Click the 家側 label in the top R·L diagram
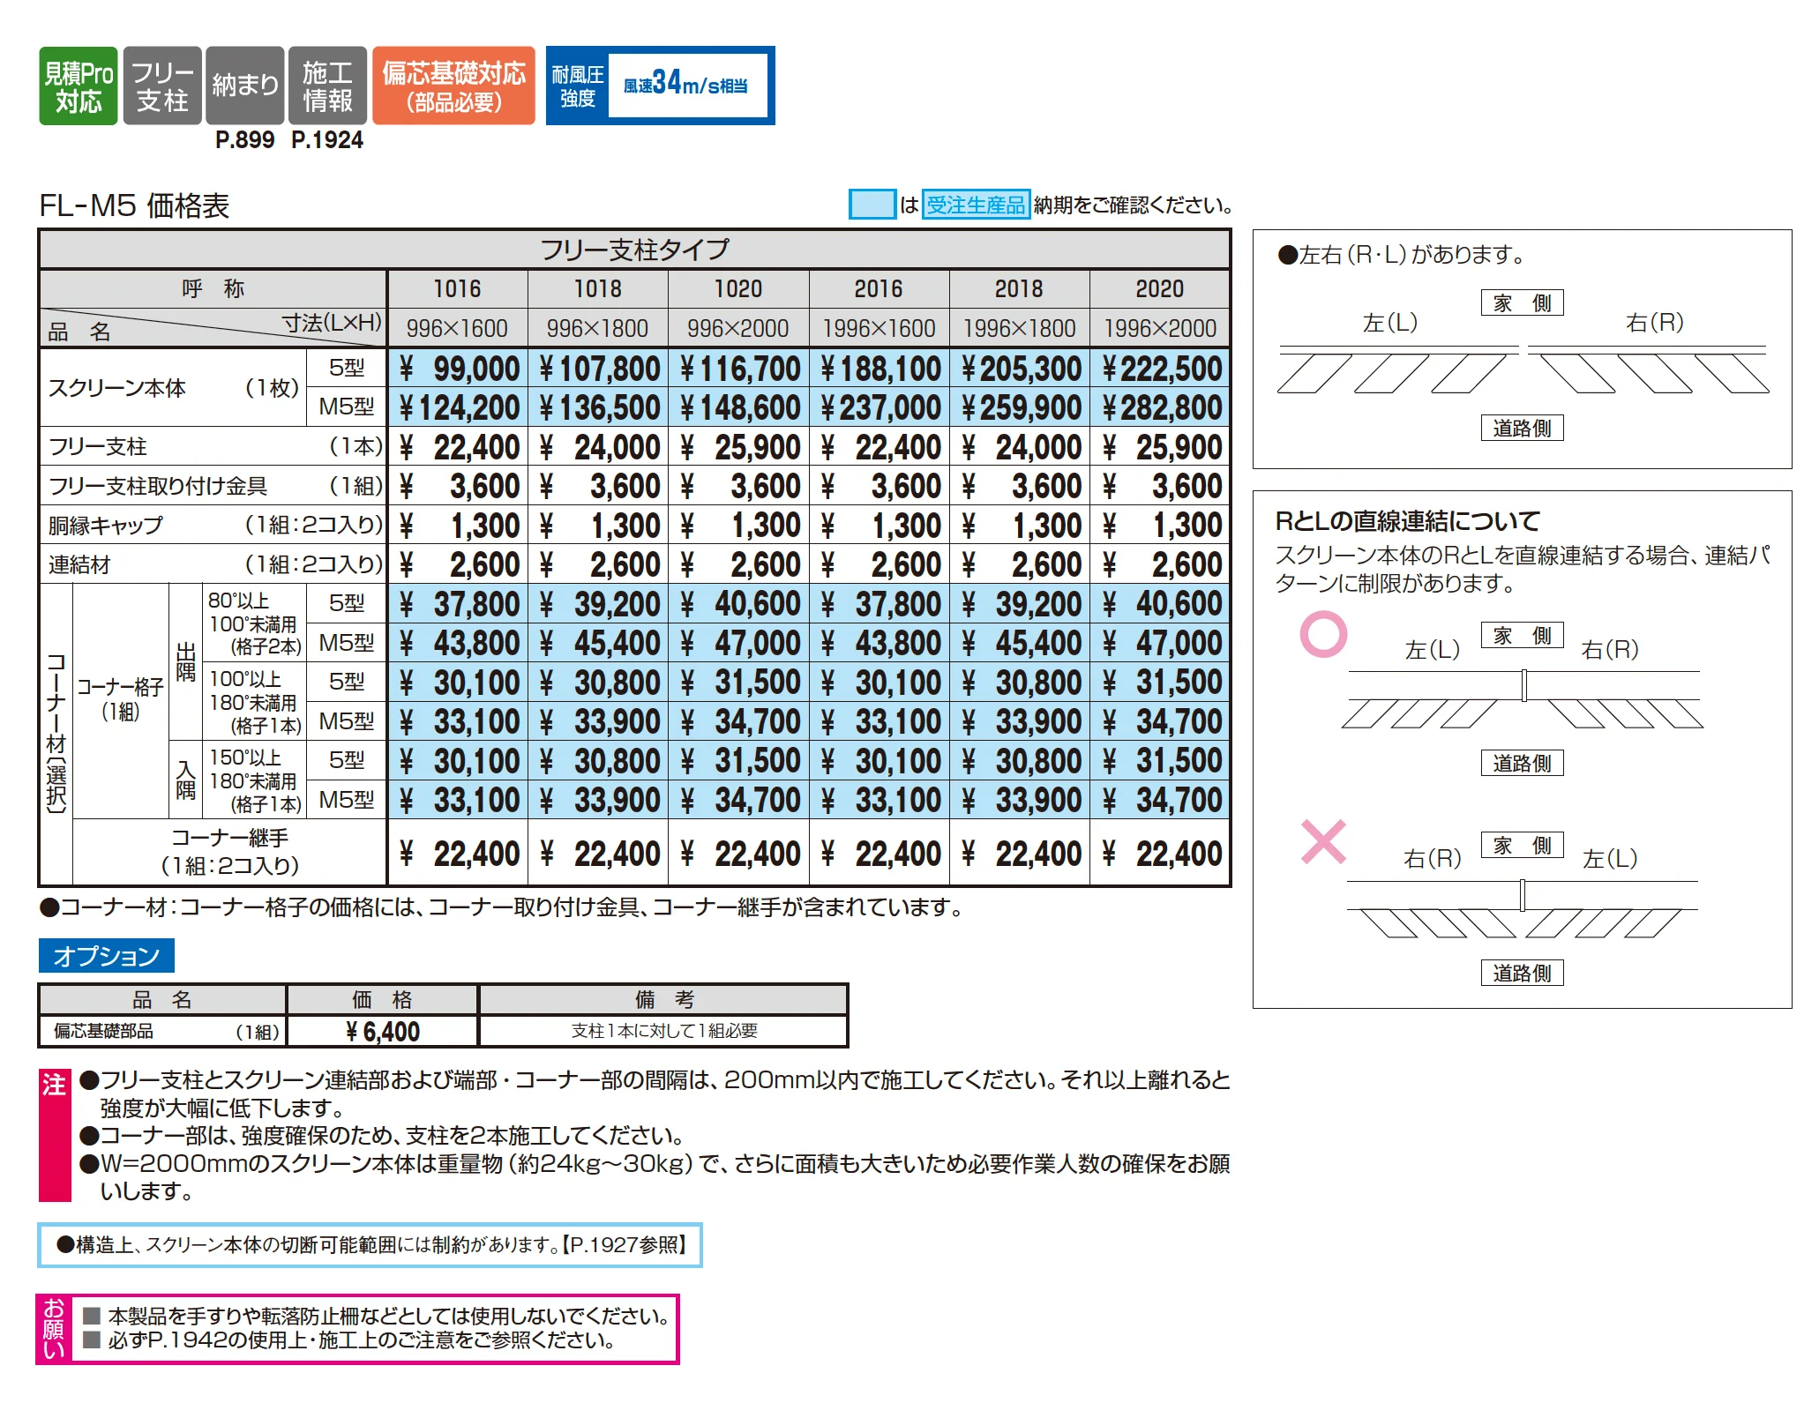 tap(1522, 302)
